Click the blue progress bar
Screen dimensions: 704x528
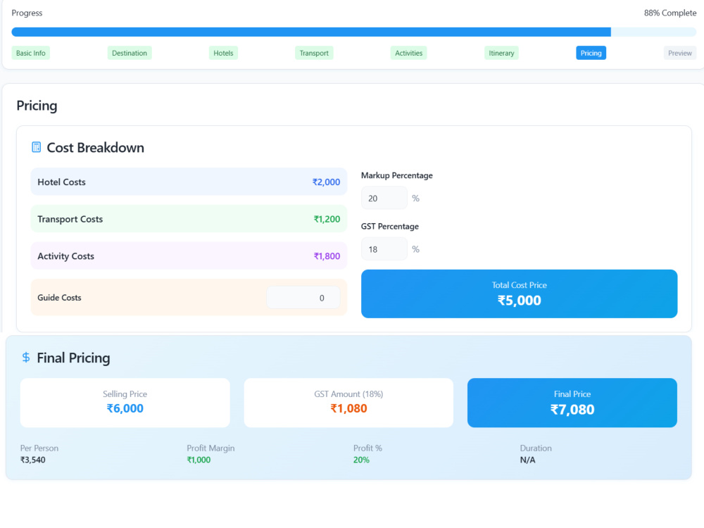[x=310, y=32]
